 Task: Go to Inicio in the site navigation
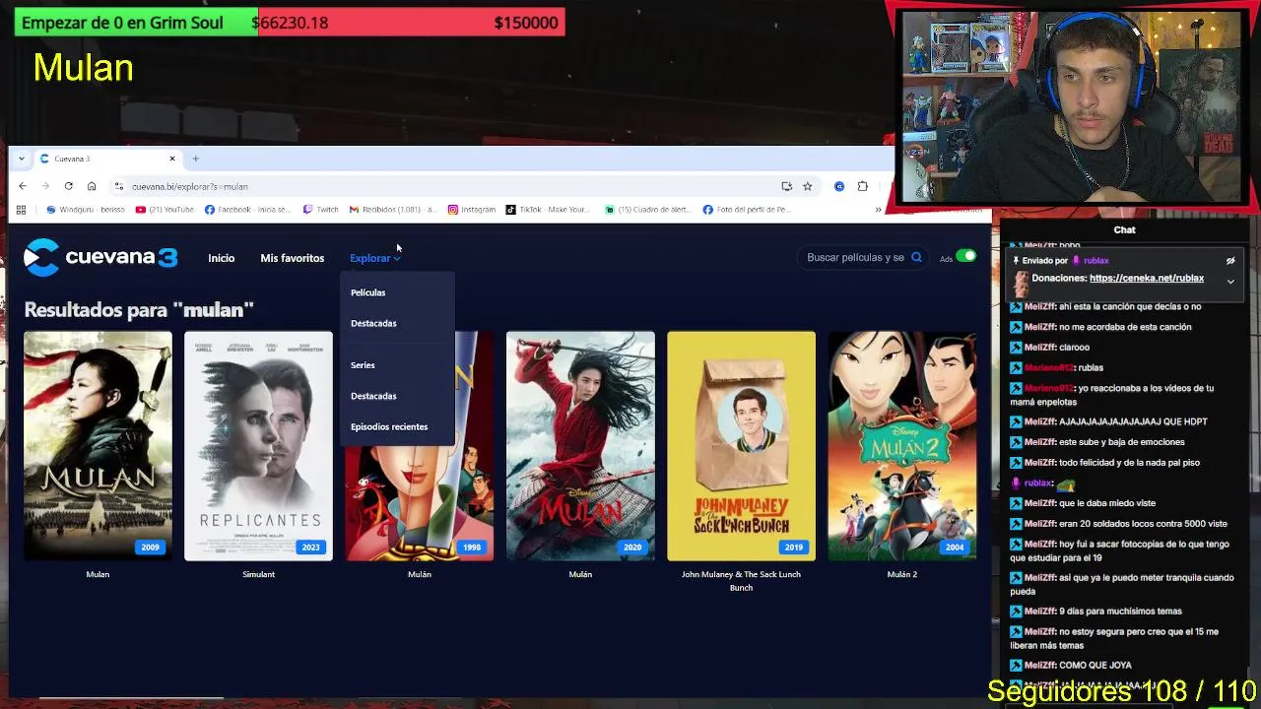pos(222,258)
